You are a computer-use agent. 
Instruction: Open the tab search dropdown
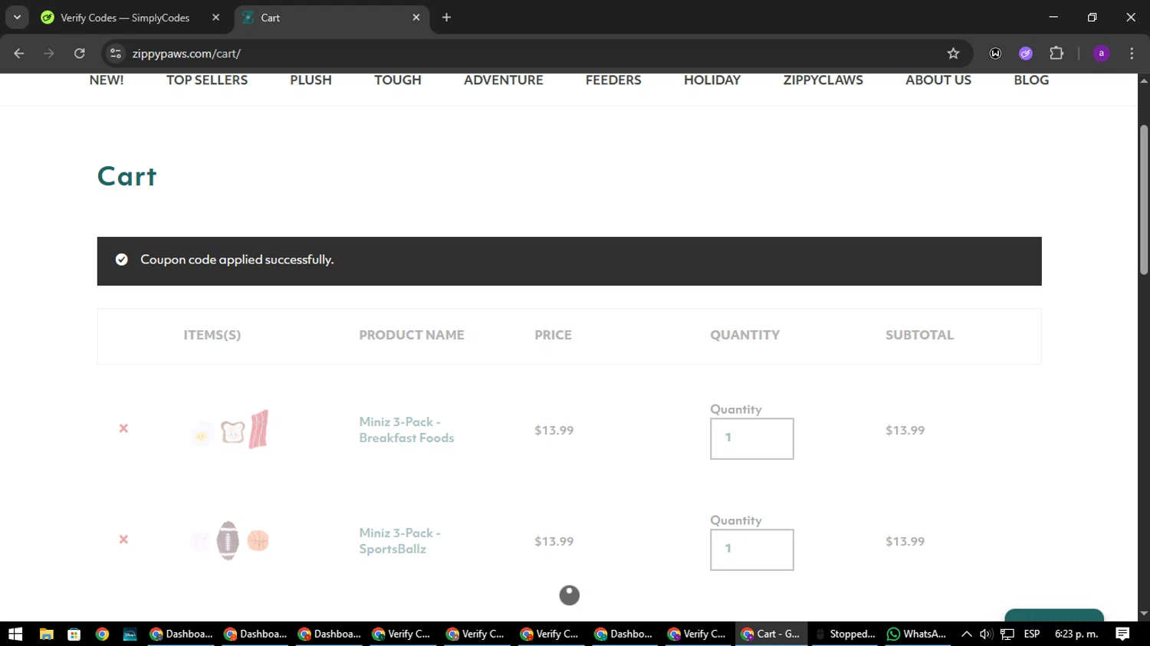click(x=17, y=18)
